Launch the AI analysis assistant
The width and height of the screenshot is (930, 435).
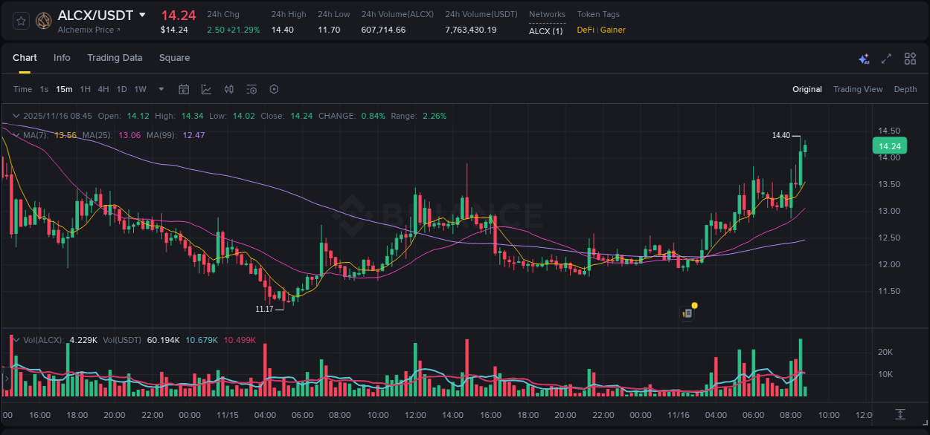tap(864, 59)
